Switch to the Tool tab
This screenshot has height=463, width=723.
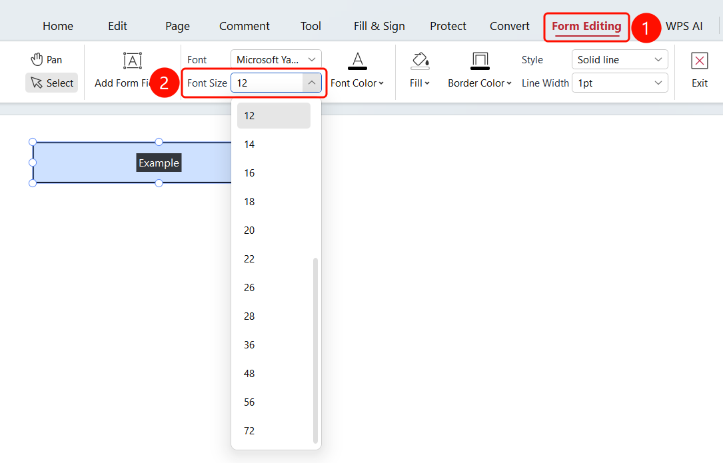tap(311, 26)
